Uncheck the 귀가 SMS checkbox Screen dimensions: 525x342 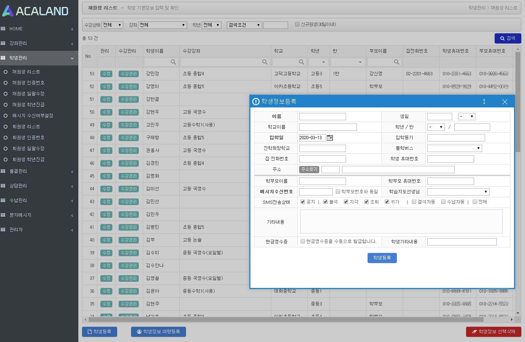coord(387,202)
